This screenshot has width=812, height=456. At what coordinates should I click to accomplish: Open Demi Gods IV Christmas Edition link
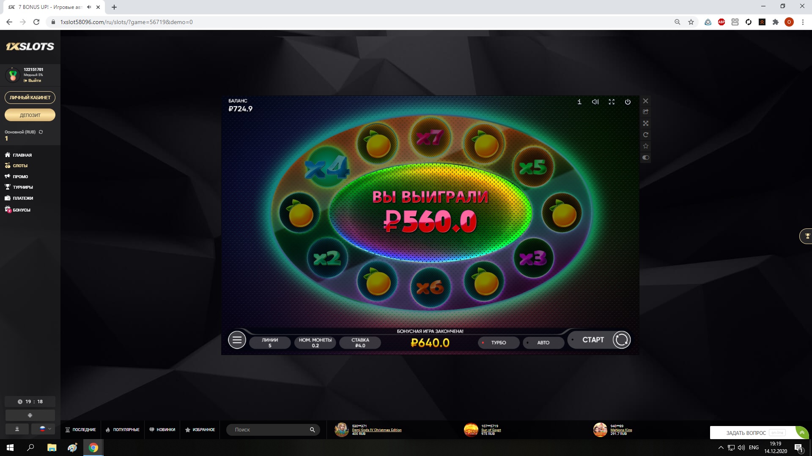[377, 430]
